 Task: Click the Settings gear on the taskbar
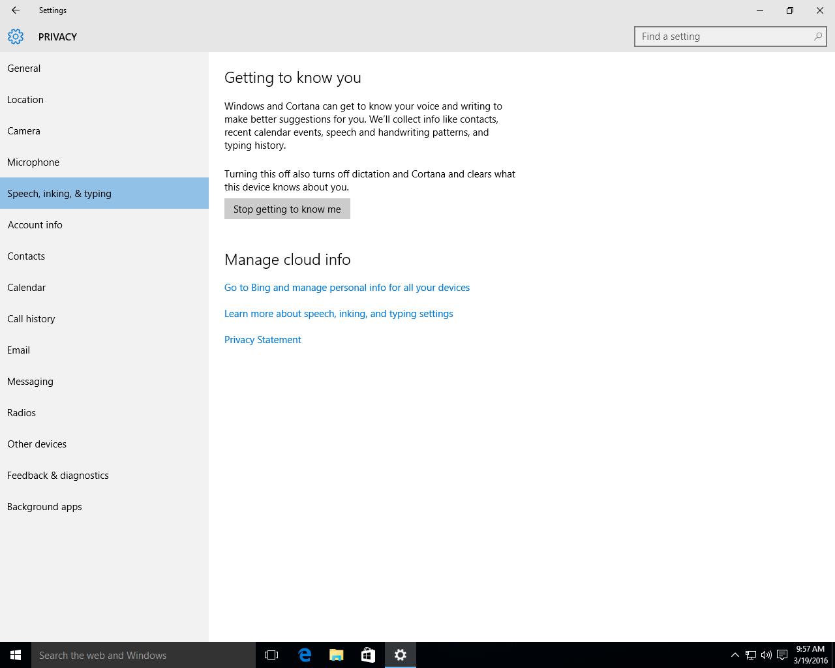coord(401,655)
